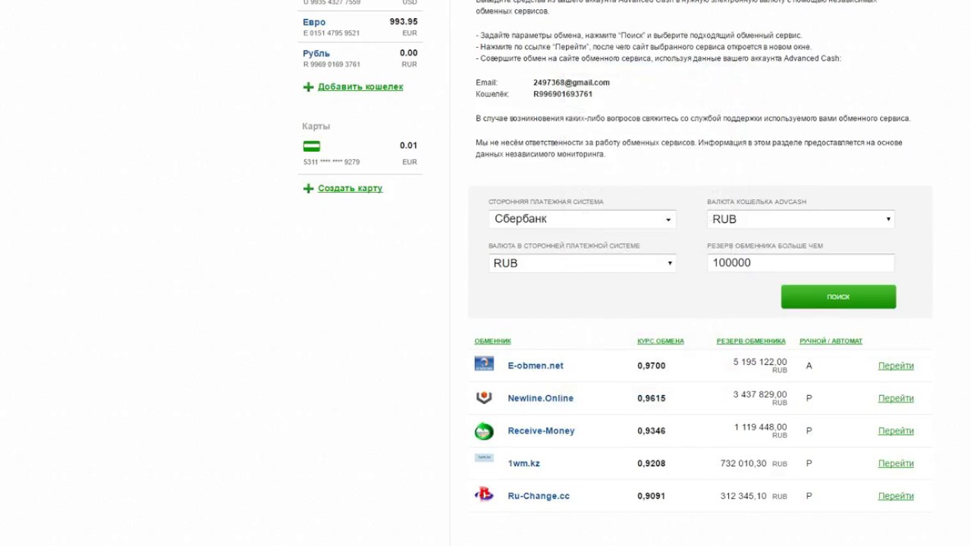The height and width of the screenshot is (546, 971).
Task: Click the green card icon under Карты
Action: pos(311,146)
